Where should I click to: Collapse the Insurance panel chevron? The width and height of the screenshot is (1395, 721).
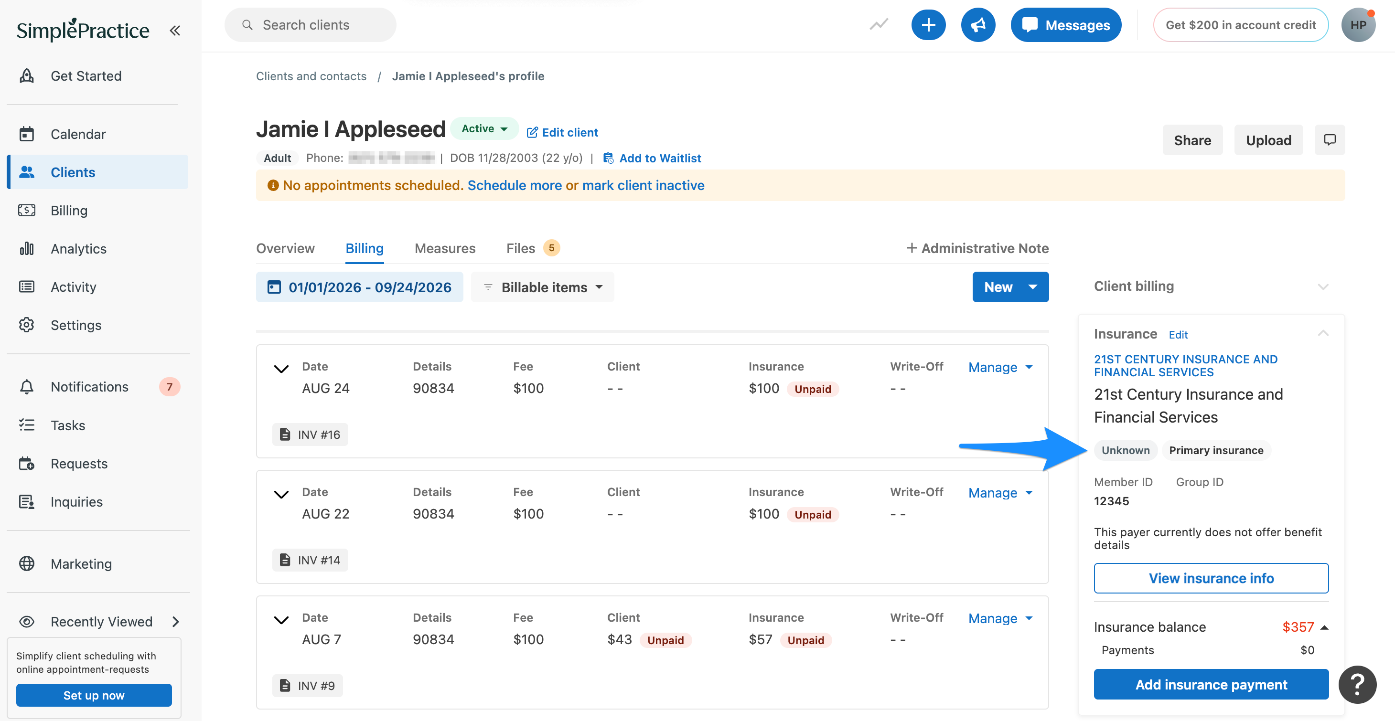(1322, 333)
